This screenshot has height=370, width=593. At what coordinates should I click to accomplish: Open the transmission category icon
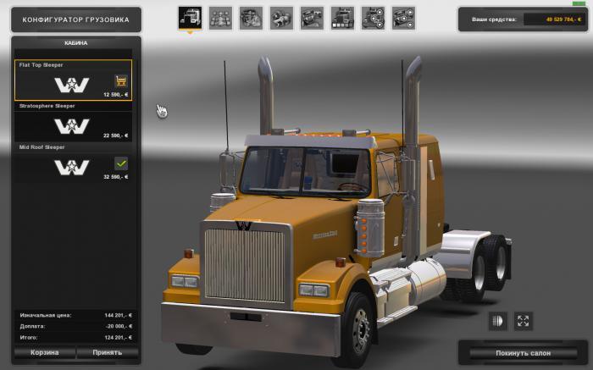281,18
